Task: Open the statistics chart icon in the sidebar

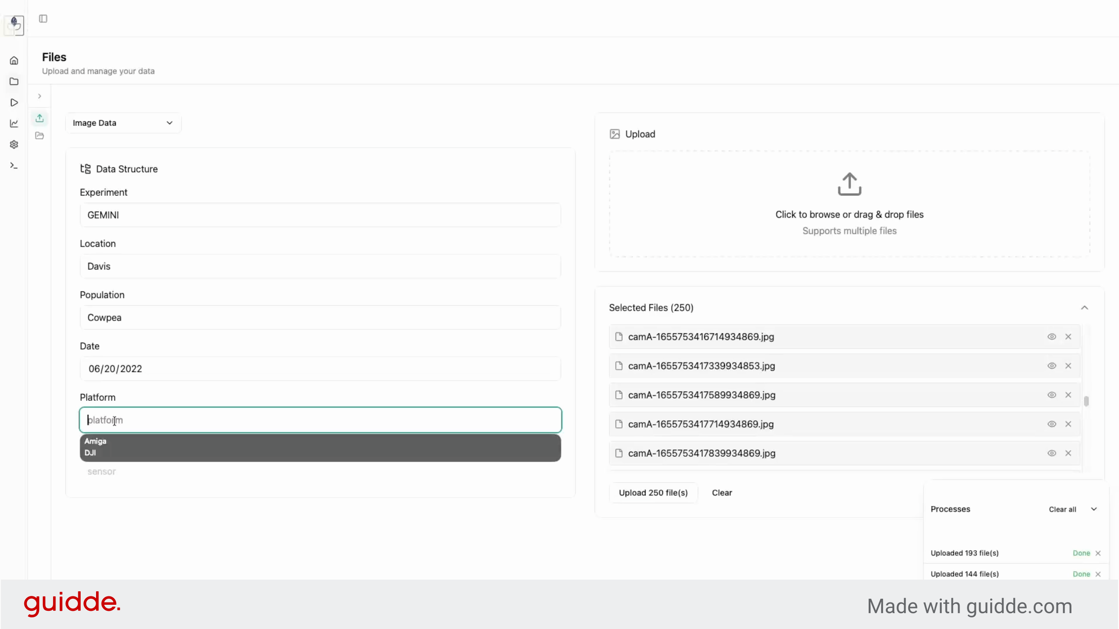Action: (14, 123)
